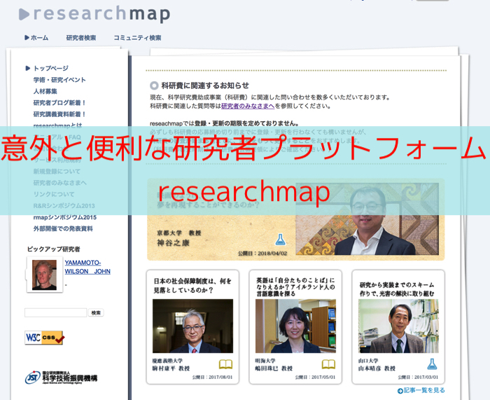Focus the sidebar search input field

pos(55,312)
